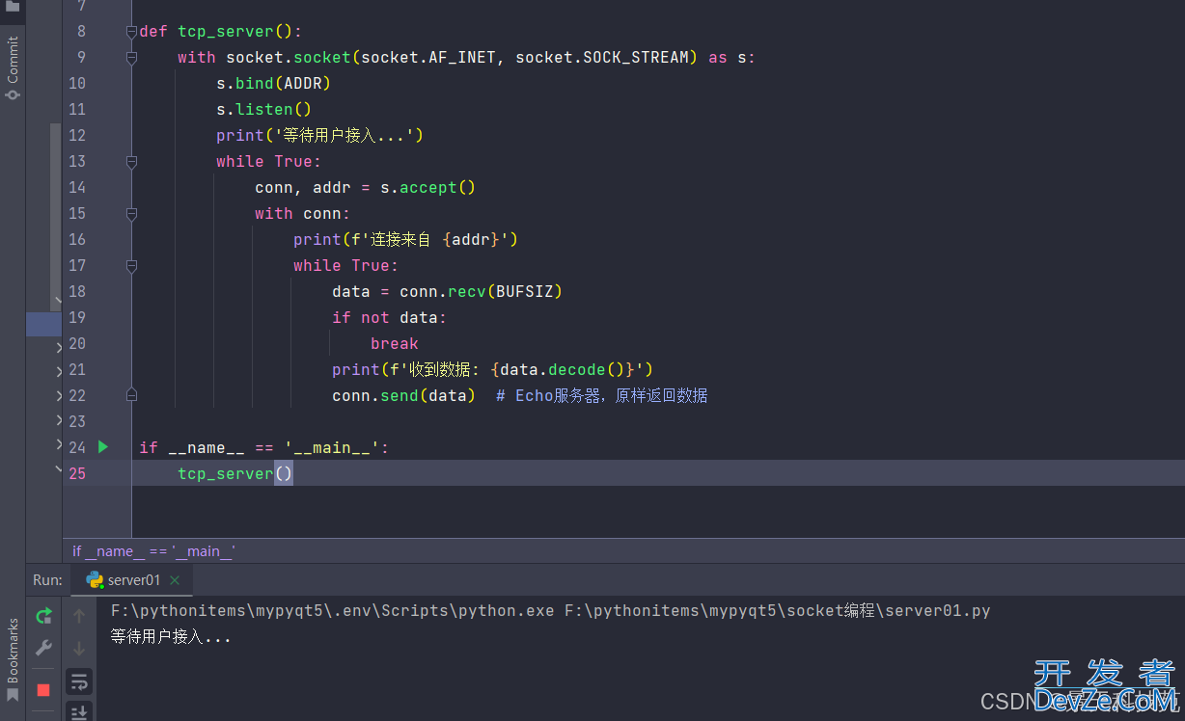Viewport: 1185px width, 721px height.
Task: Stop the running process with red square
Action: 43,689
